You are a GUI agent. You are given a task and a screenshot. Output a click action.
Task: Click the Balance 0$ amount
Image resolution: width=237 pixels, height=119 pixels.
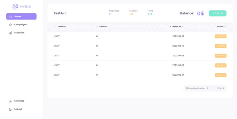tap(200, 13)
